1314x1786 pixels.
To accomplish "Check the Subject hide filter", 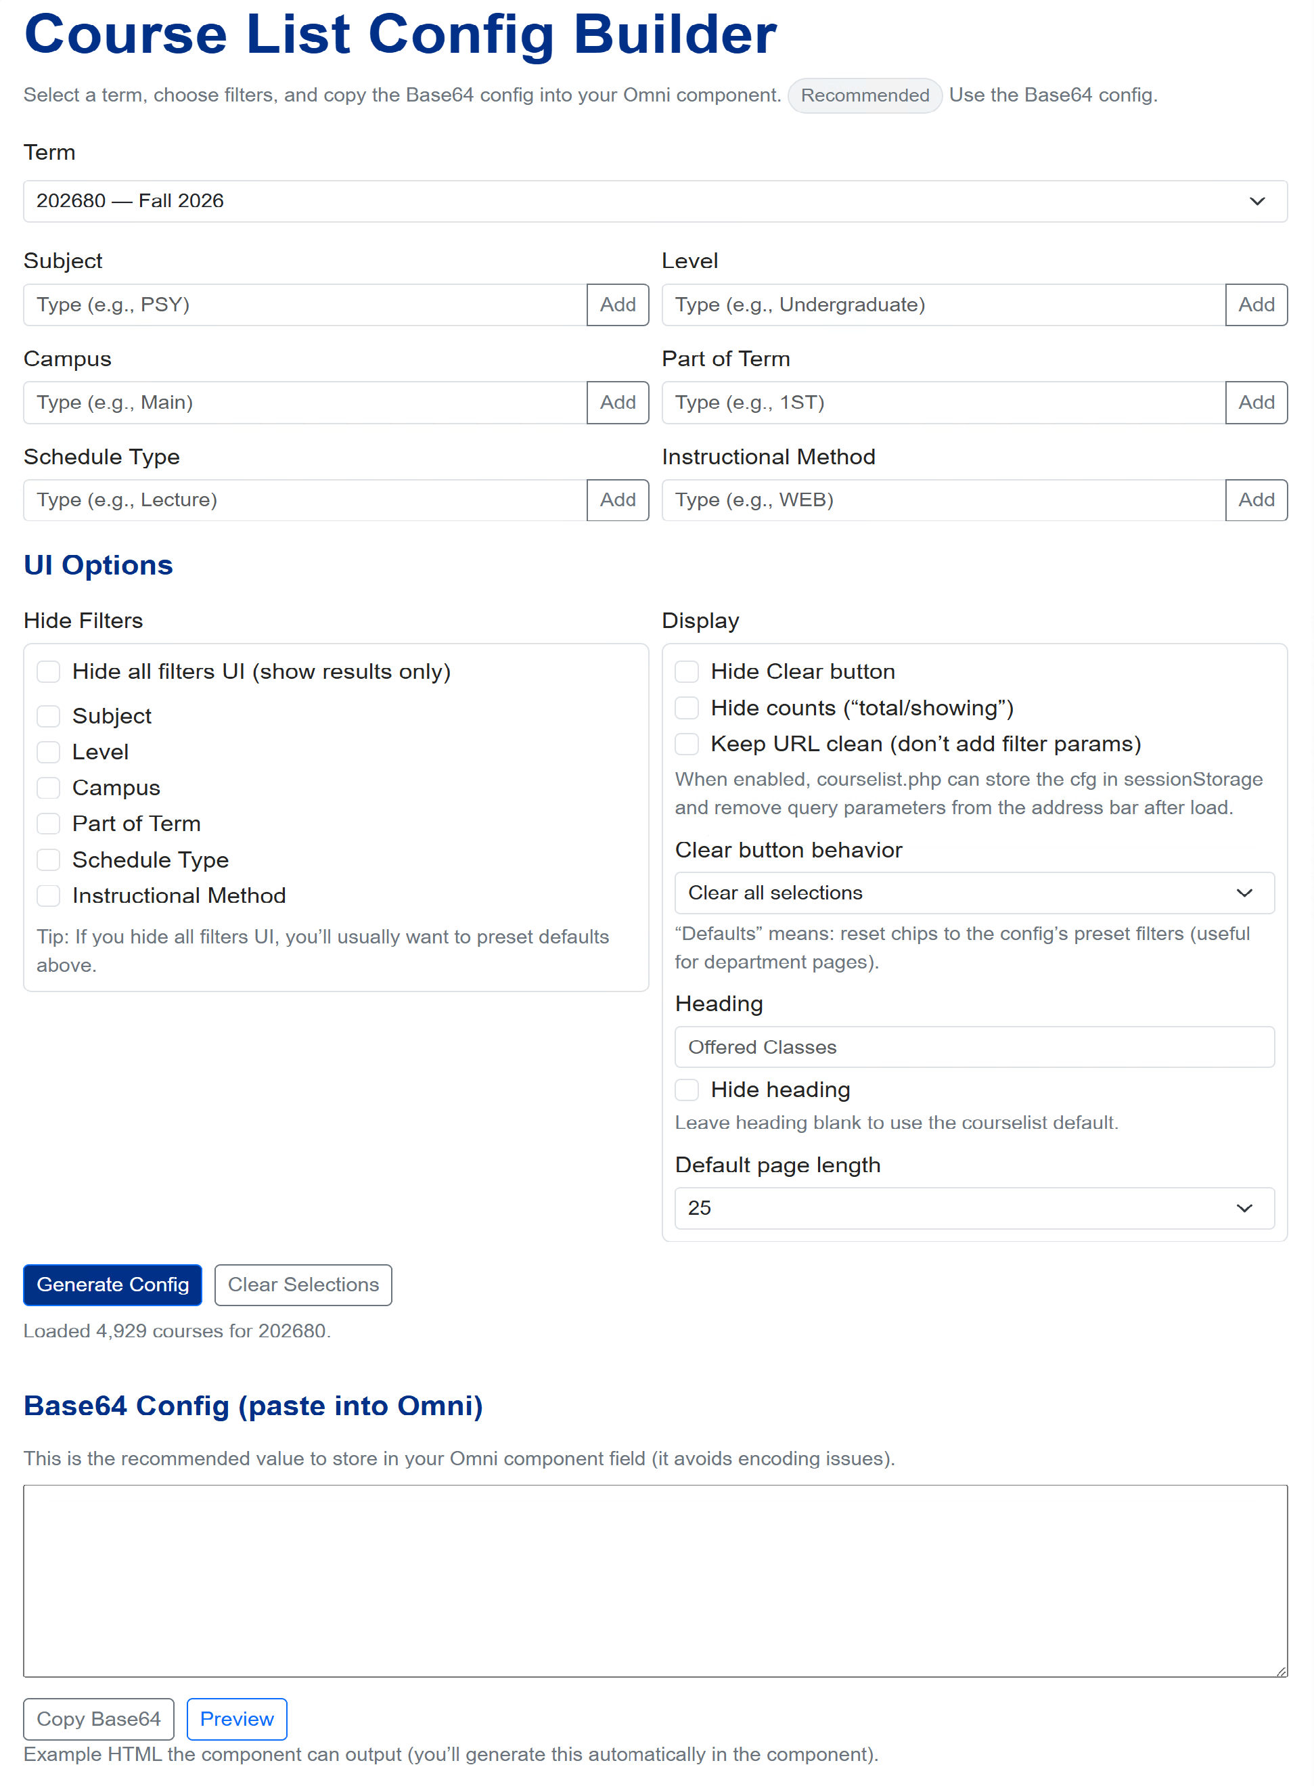I will point(48,716).
